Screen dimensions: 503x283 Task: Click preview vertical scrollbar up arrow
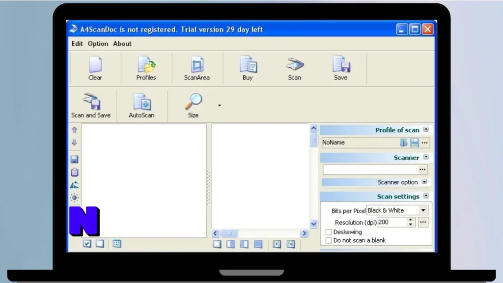point(313,128)
